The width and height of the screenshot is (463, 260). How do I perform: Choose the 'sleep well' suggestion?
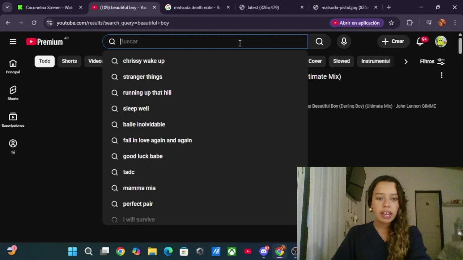pos(205,108)
